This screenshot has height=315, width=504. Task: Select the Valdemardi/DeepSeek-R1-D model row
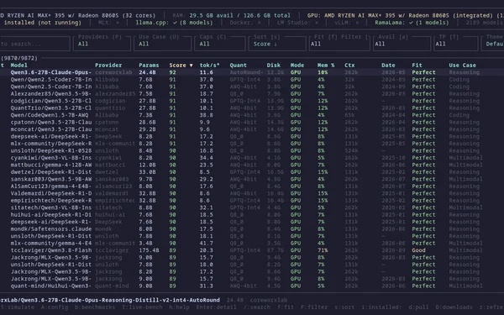252,193
